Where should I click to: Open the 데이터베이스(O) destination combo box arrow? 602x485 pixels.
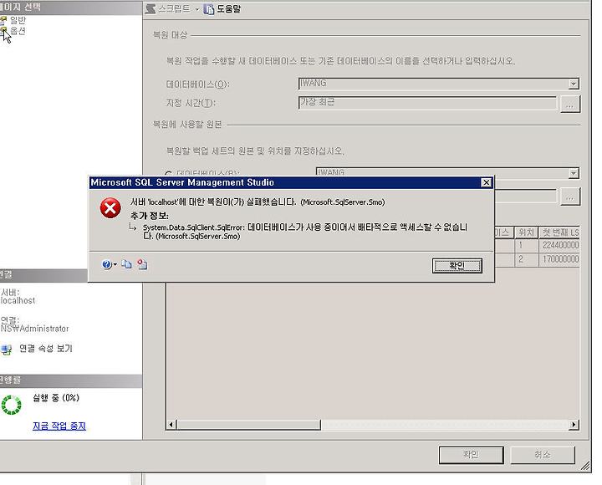click(x=574, y=84)
